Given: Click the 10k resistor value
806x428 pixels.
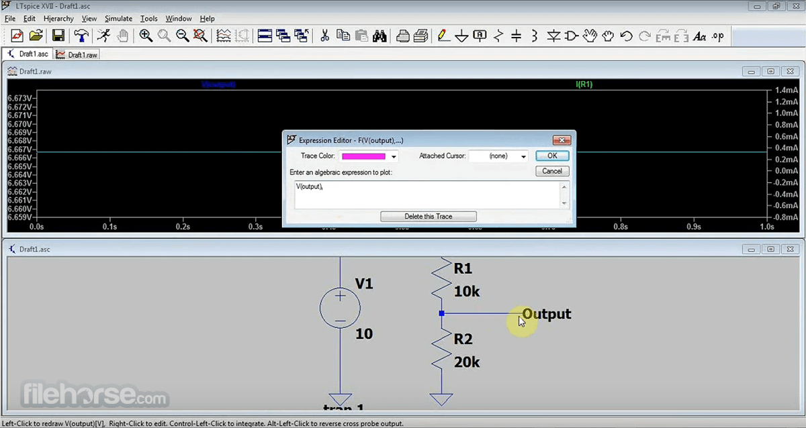Looking at the screenshot, I should coord(467,292).
